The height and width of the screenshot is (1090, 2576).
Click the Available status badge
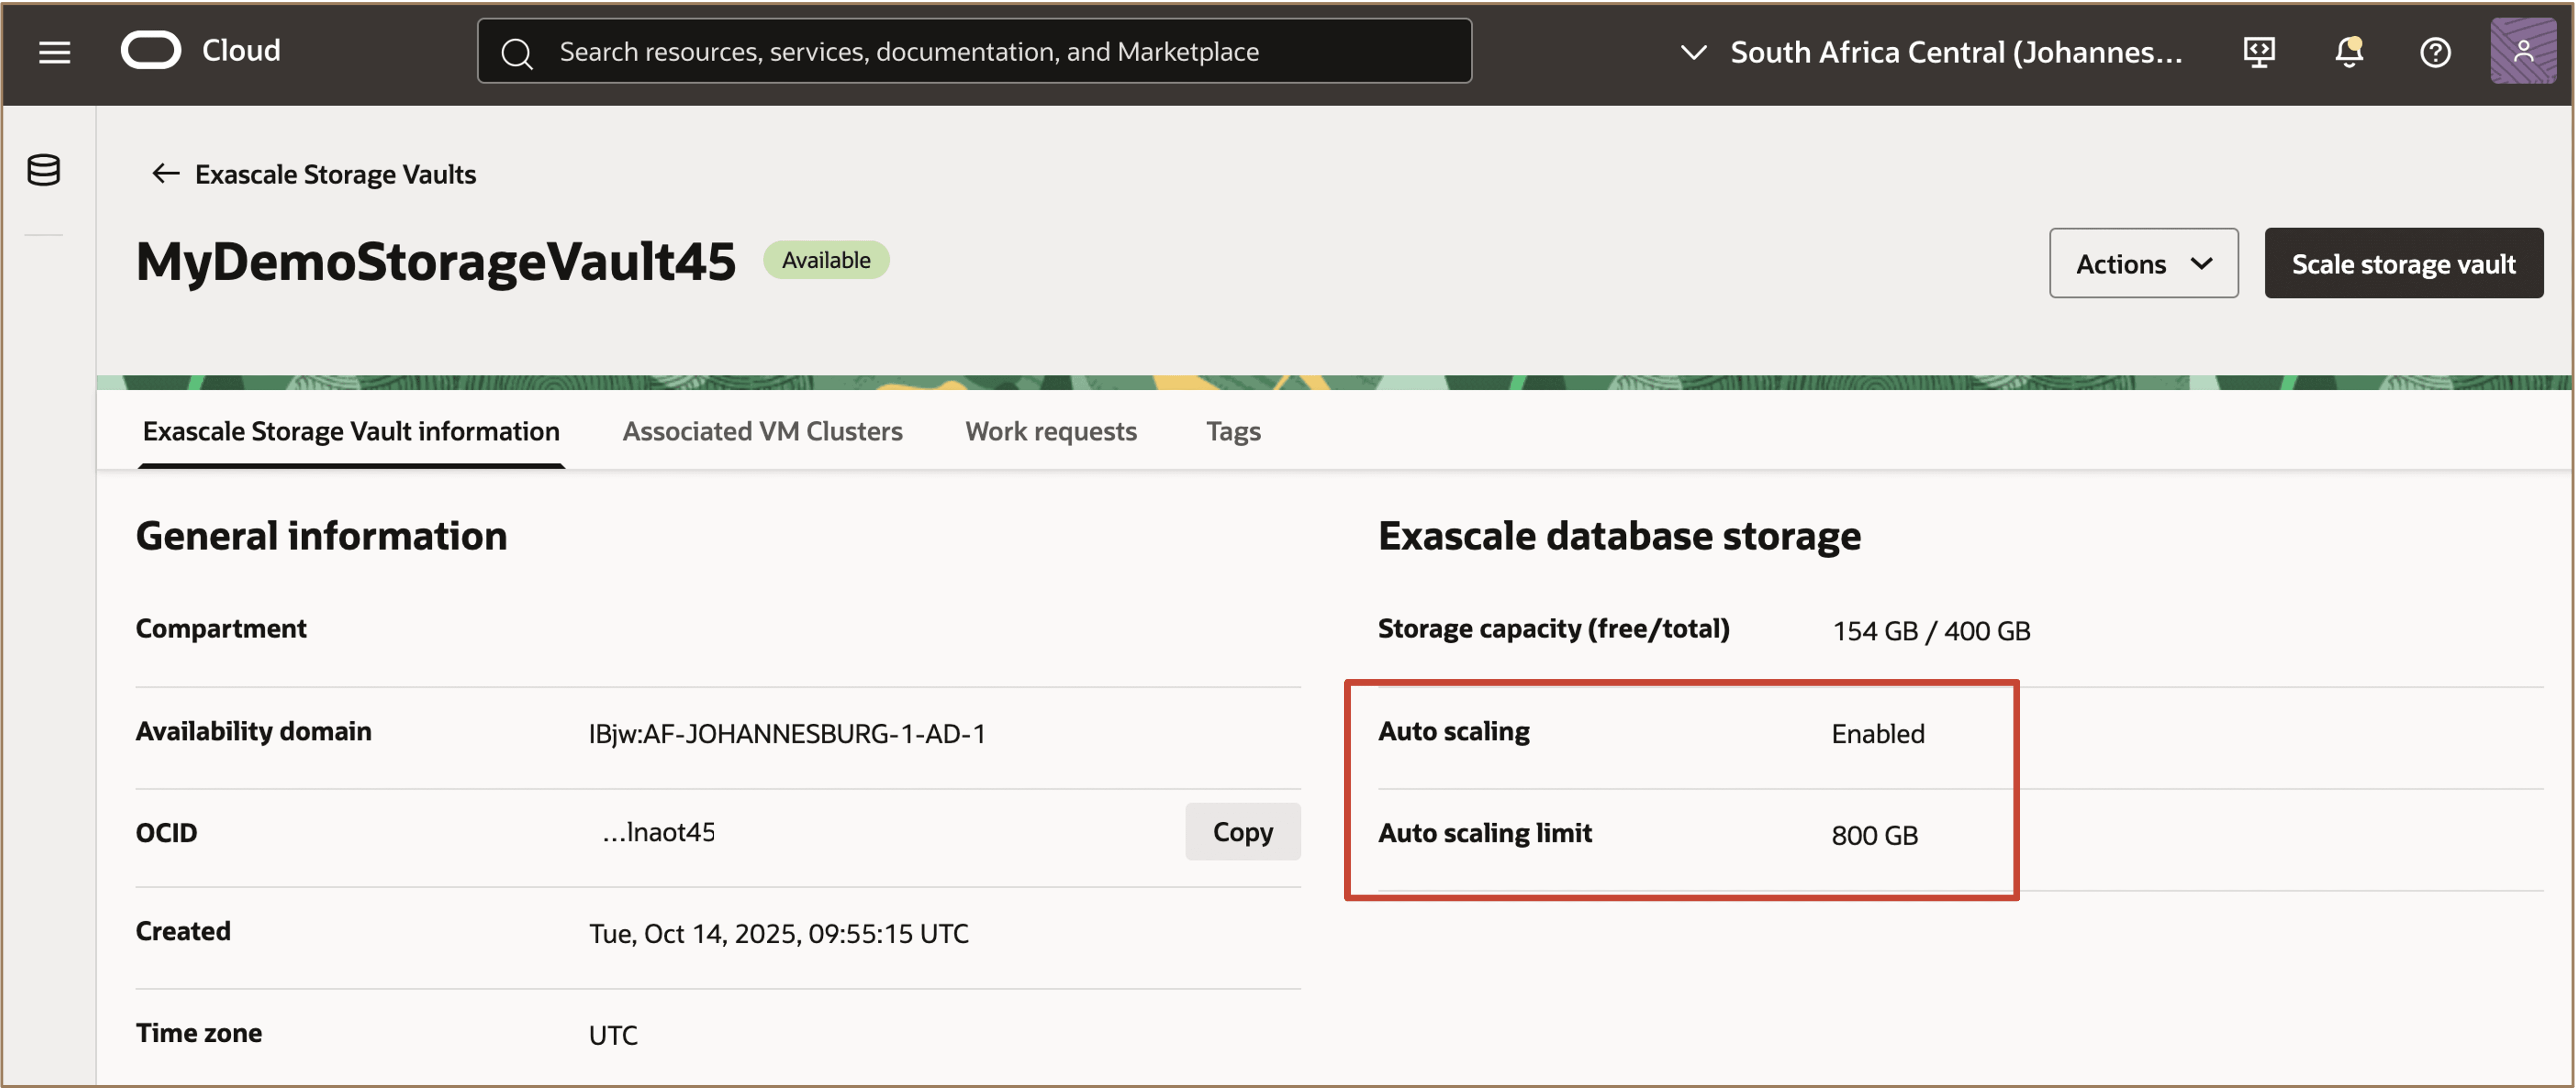point(825,259)
